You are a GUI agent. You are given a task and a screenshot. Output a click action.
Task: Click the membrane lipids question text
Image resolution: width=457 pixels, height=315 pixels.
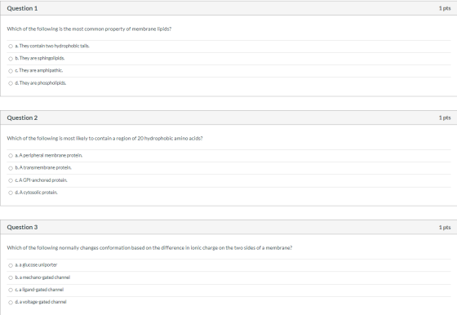coord(89,29)
